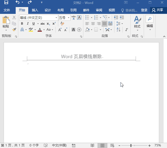Click the phonetic guide wén icon
Screen dimensions: 167x148
click(x=73, y=18)
